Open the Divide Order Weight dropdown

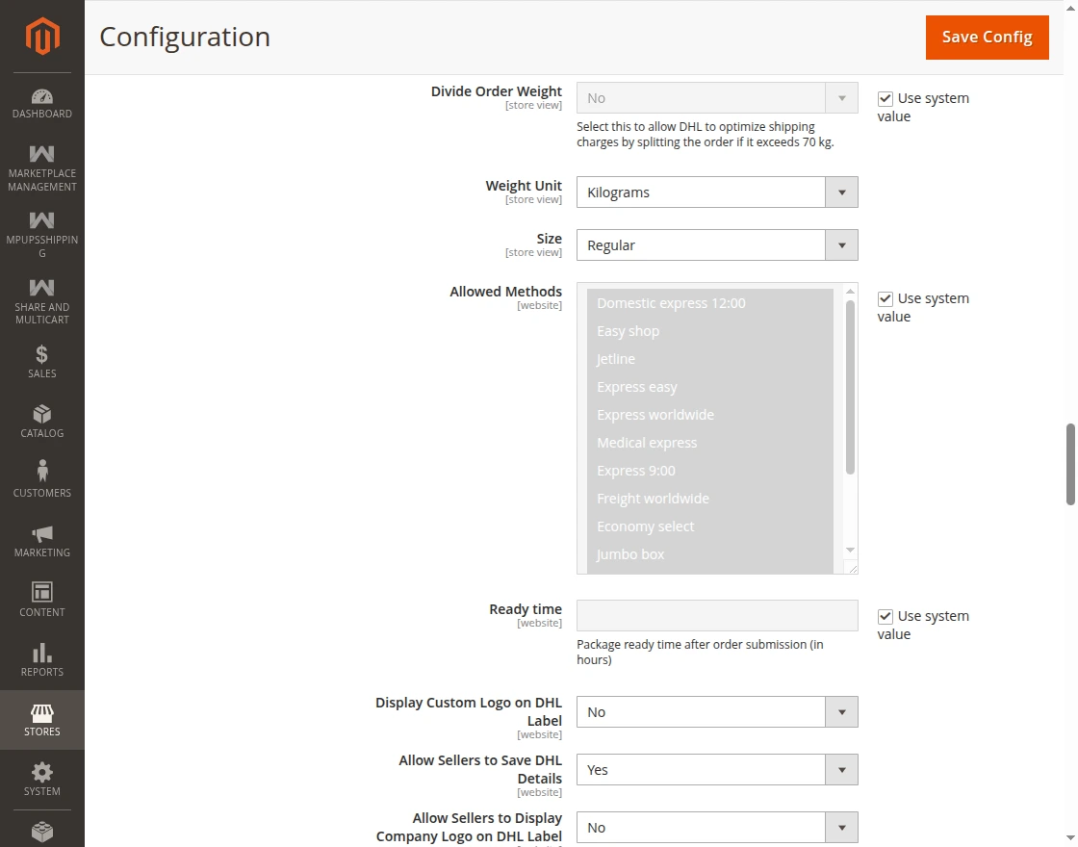pos(717,98)
